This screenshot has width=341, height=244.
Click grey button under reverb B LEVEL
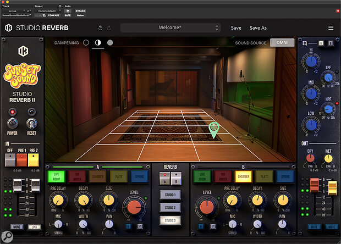coord(213,226)
